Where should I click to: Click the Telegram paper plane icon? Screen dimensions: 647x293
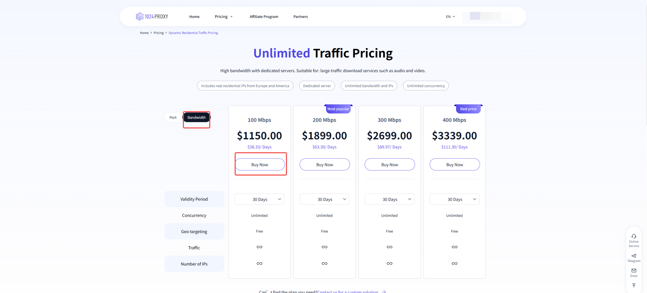tap(634, 256)
